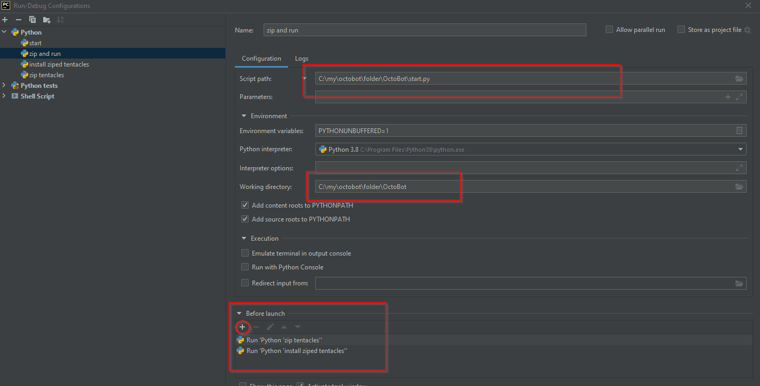Add a before launch task

[x=242, y=327]
